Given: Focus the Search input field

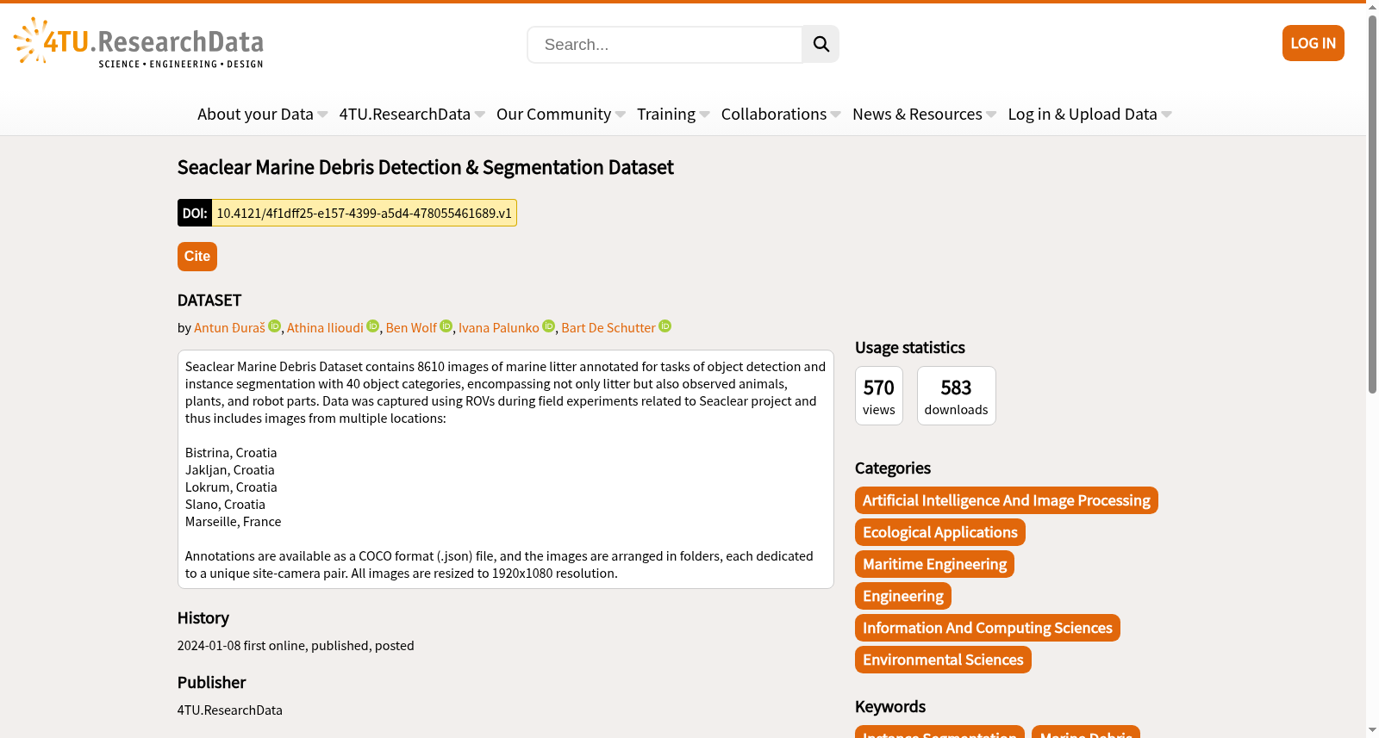Looking at the screenshot, I should (665, 45).
